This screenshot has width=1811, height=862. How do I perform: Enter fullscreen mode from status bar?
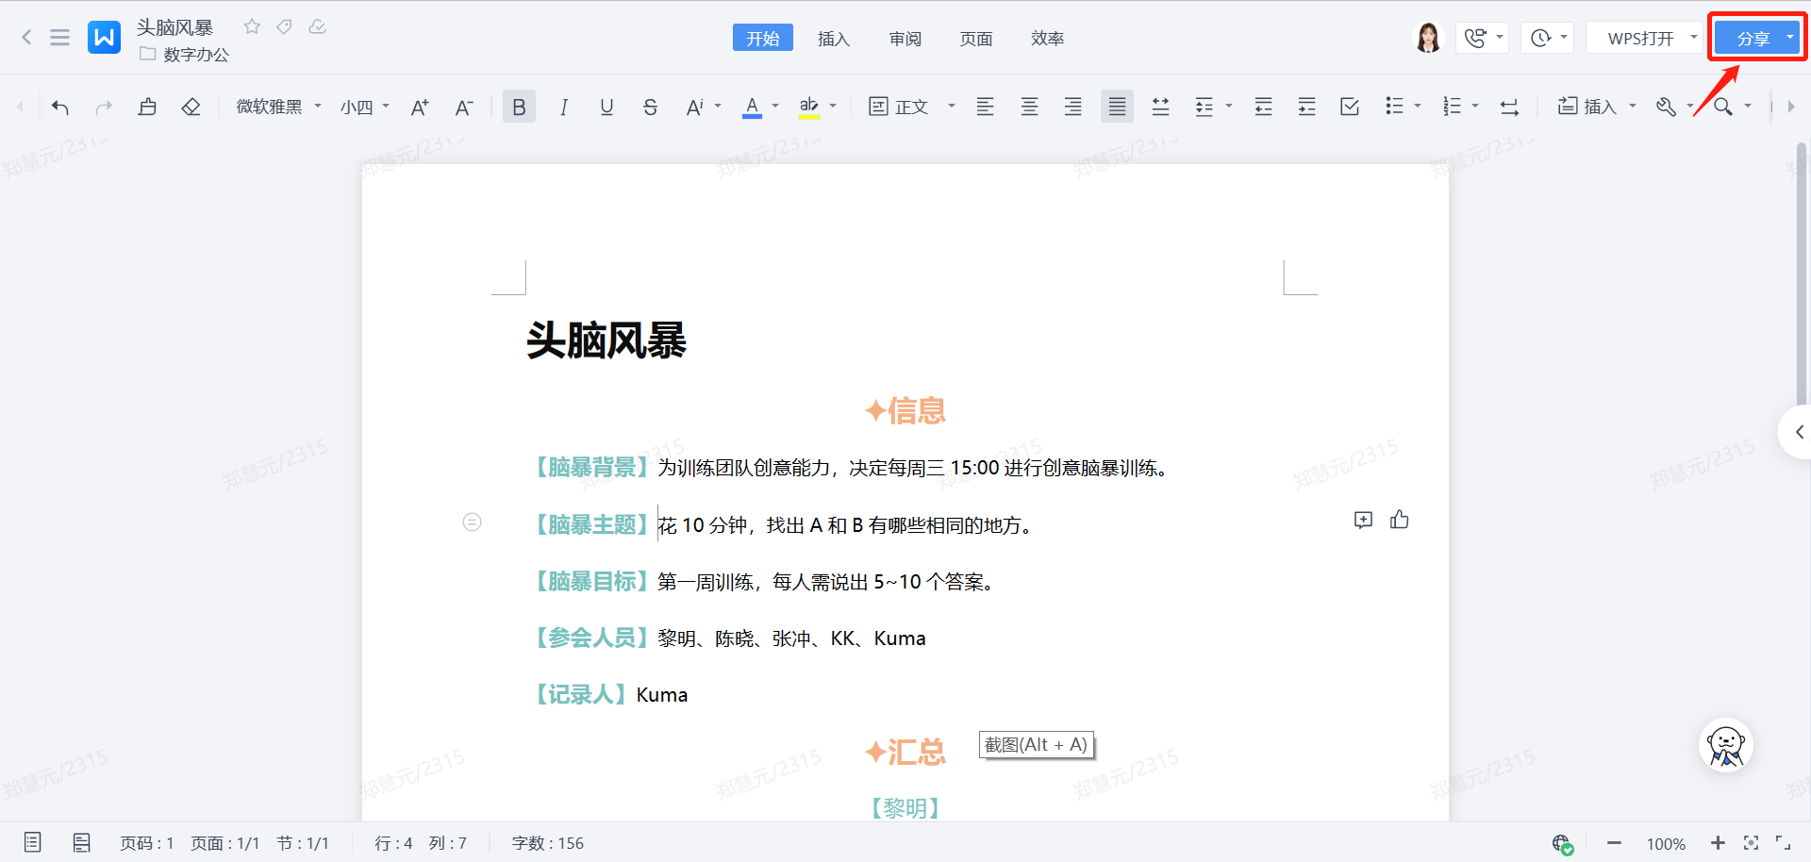1783,843
